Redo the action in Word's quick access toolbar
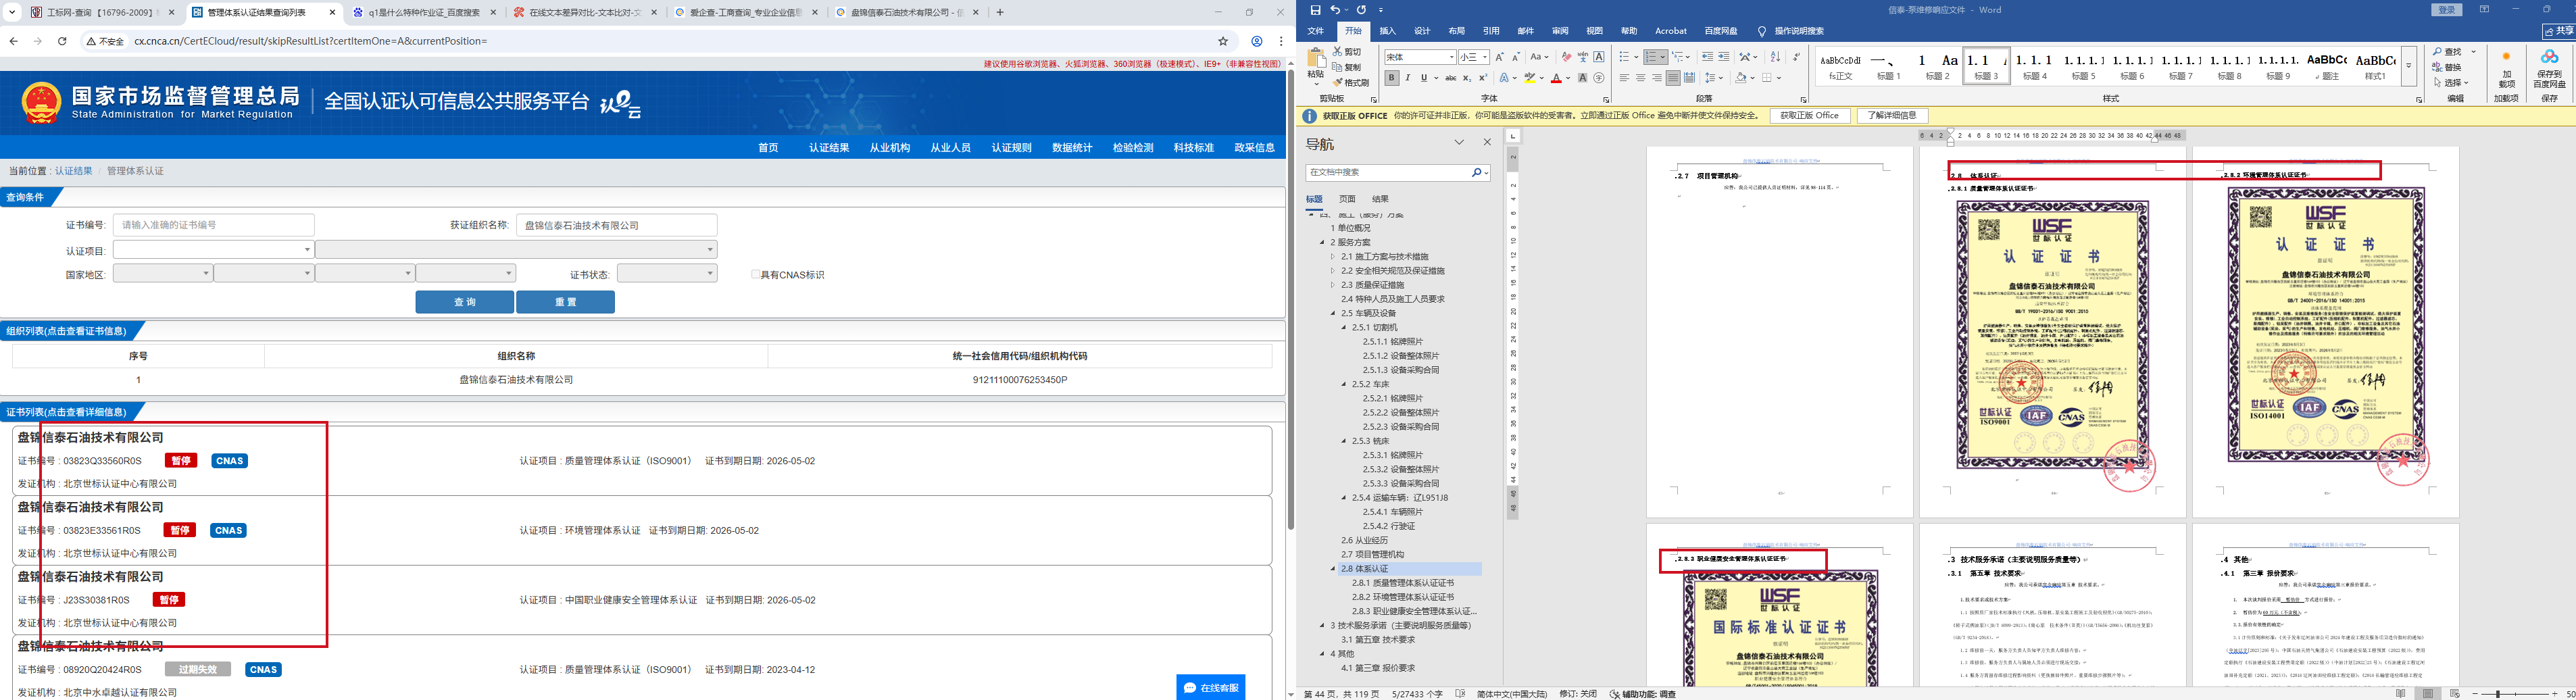Image resolution: width=2576 pixels, height=700 pixels. point(1361,10)
